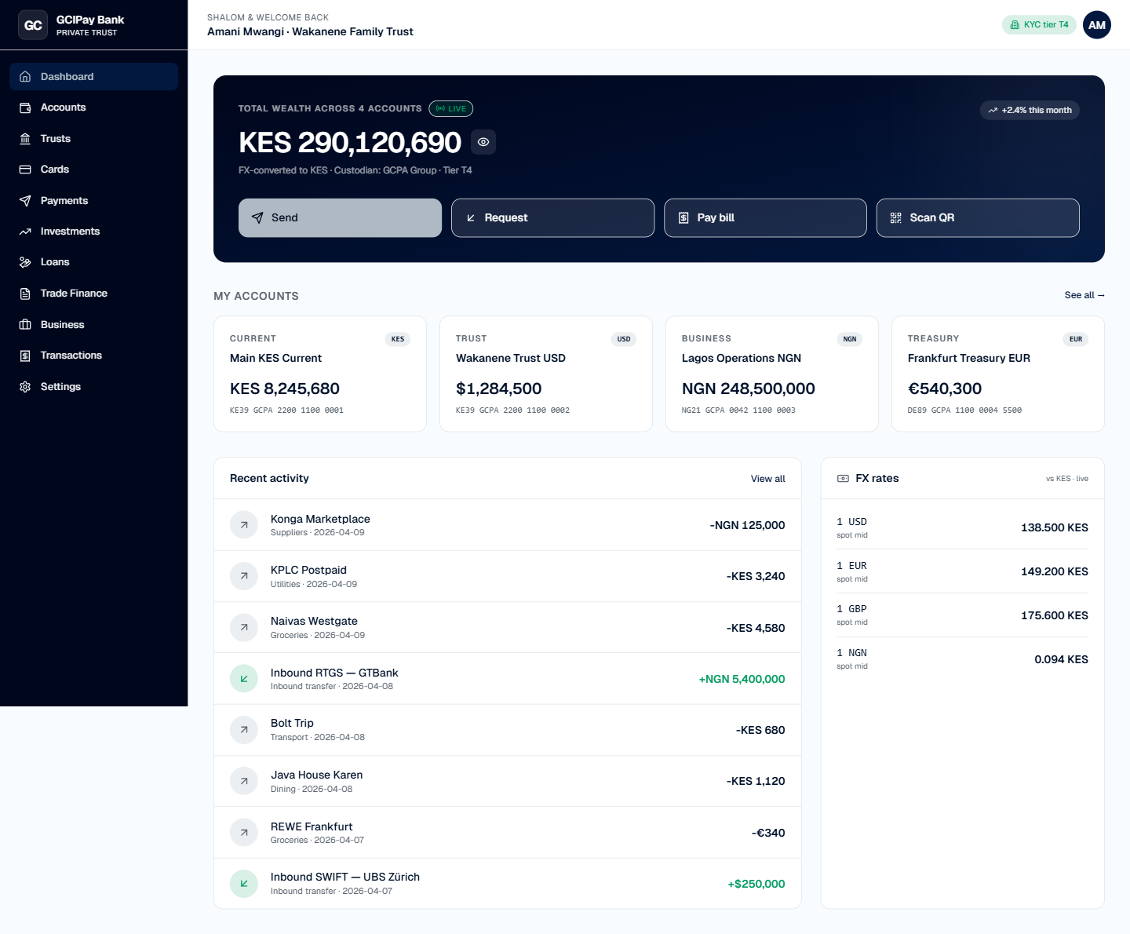Image resolution: width=1130 pixels, height=934 pixels.
Task: Click the outgoing arrow icon for Konga Marketplace
Action: (244, 525)
